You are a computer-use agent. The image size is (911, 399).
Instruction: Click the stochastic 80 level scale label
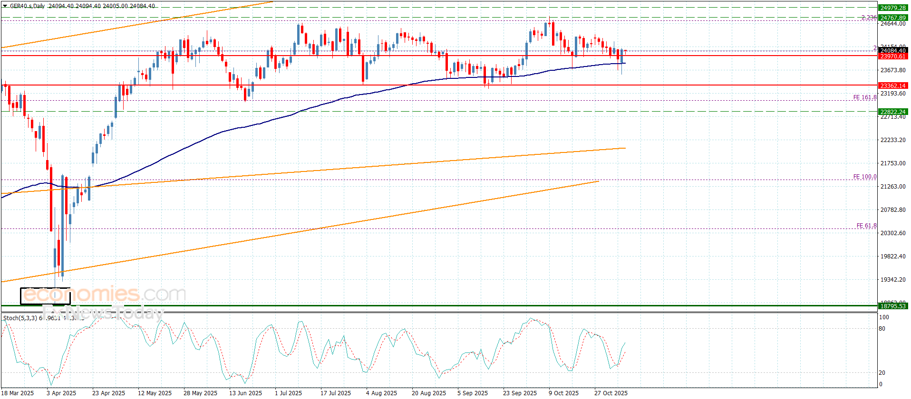[x=882, y=329]
